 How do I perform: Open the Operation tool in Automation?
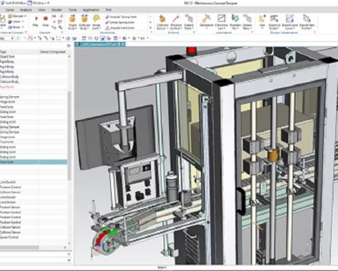pyautogui.click(x=206, y=22)
